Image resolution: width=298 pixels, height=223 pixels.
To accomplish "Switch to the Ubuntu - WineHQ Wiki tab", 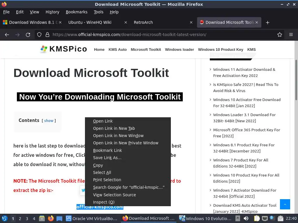I will coord(97,22).
